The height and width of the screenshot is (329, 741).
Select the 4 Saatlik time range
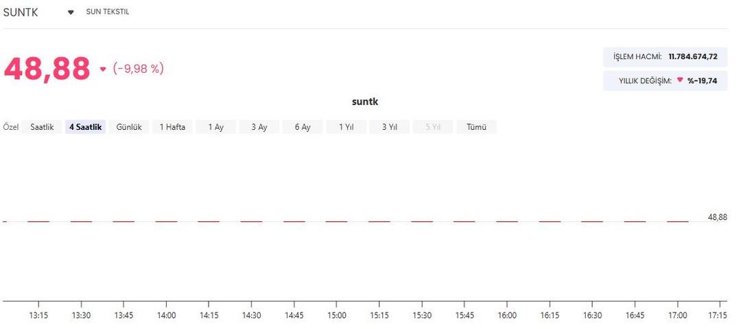85,127
